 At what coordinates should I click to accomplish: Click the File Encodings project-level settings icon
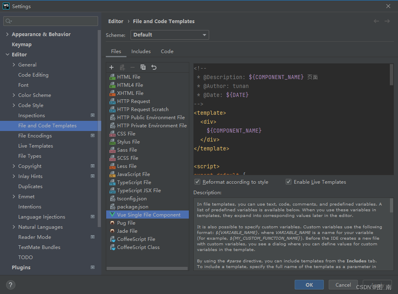click(x=93, y=135)
